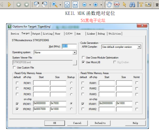Edit IRAM1 Start address 0x20000000
The height and width of the screenshot is (135, 159).
tap(107, 103)
